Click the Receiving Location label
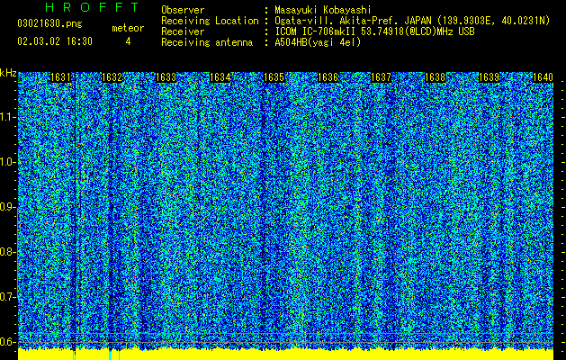The image size is (566, 360). pyautogui.click(x=210, y=21)
